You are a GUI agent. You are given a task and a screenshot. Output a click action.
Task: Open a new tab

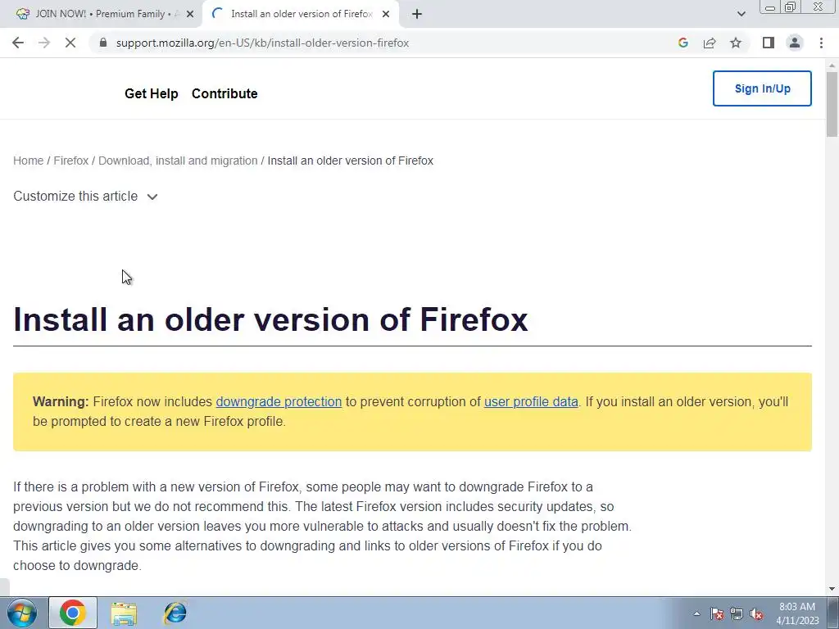point(417,14)
